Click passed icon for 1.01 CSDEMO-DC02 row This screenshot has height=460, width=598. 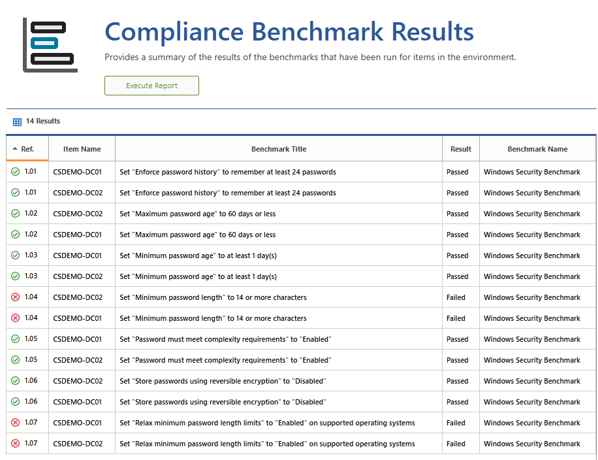point(15,193)
